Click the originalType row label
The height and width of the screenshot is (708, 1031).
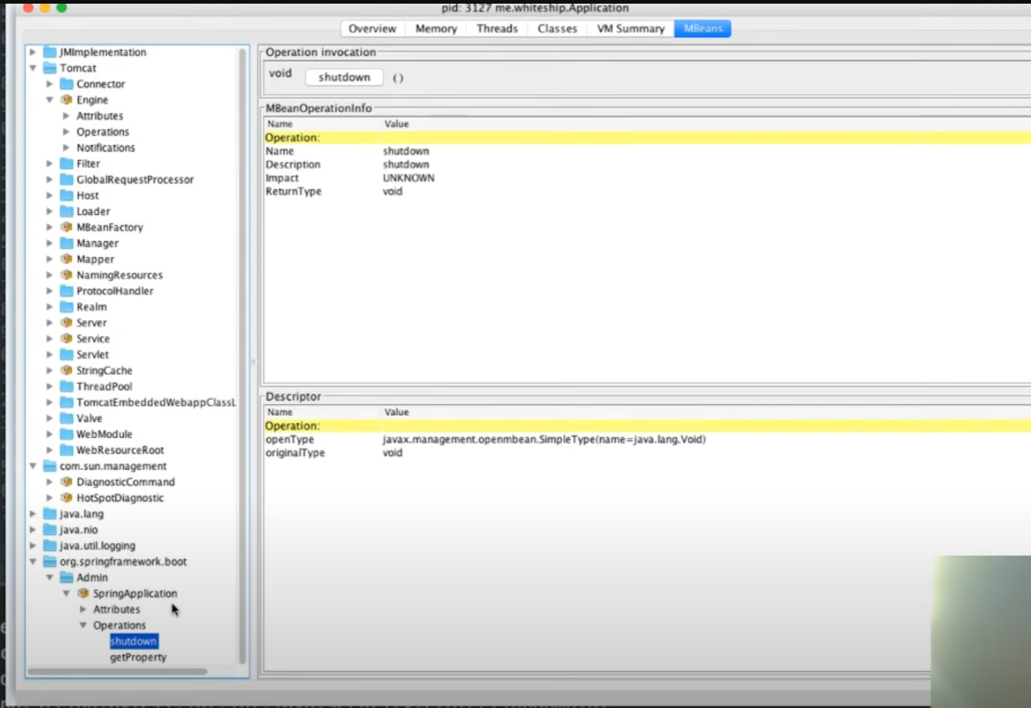(295, 453)
